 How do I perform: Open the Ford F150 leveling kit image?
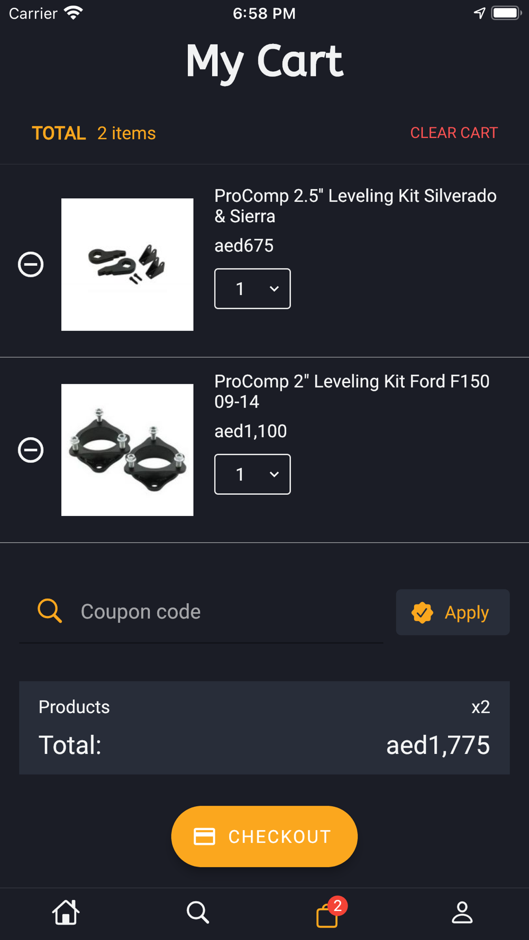[127, 450]
